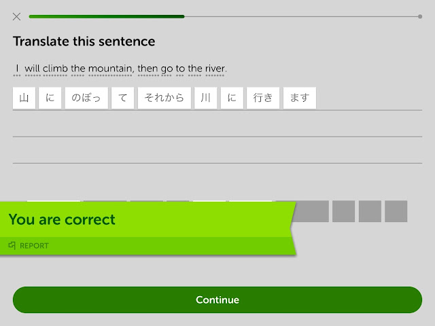This screenshot has width=435, height=326.
Task: Select the て word tile
Action: tap(123, 98)
